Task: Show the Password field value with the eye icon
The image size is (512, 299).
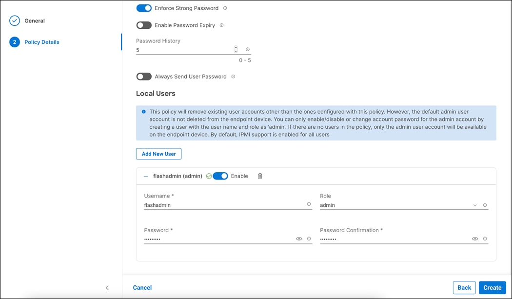Action: tap(299, 239)
